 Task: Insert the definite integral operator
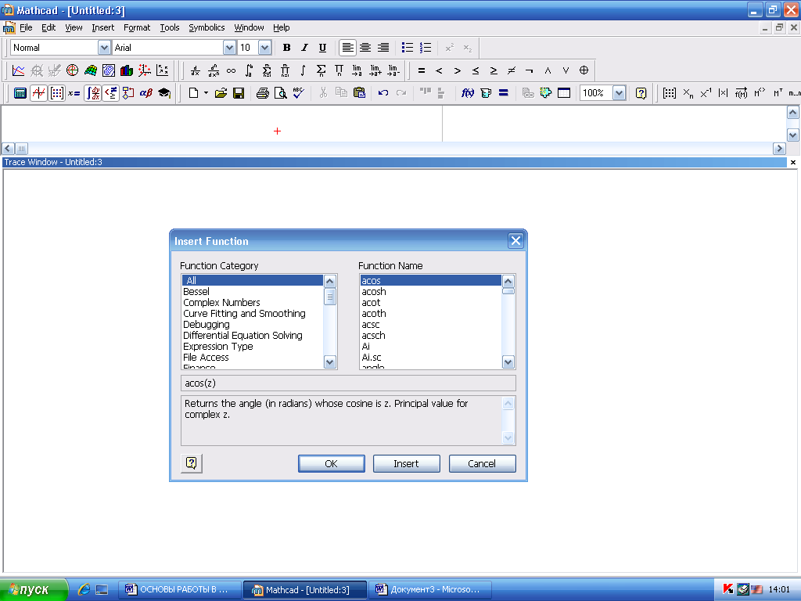point(249,70)
